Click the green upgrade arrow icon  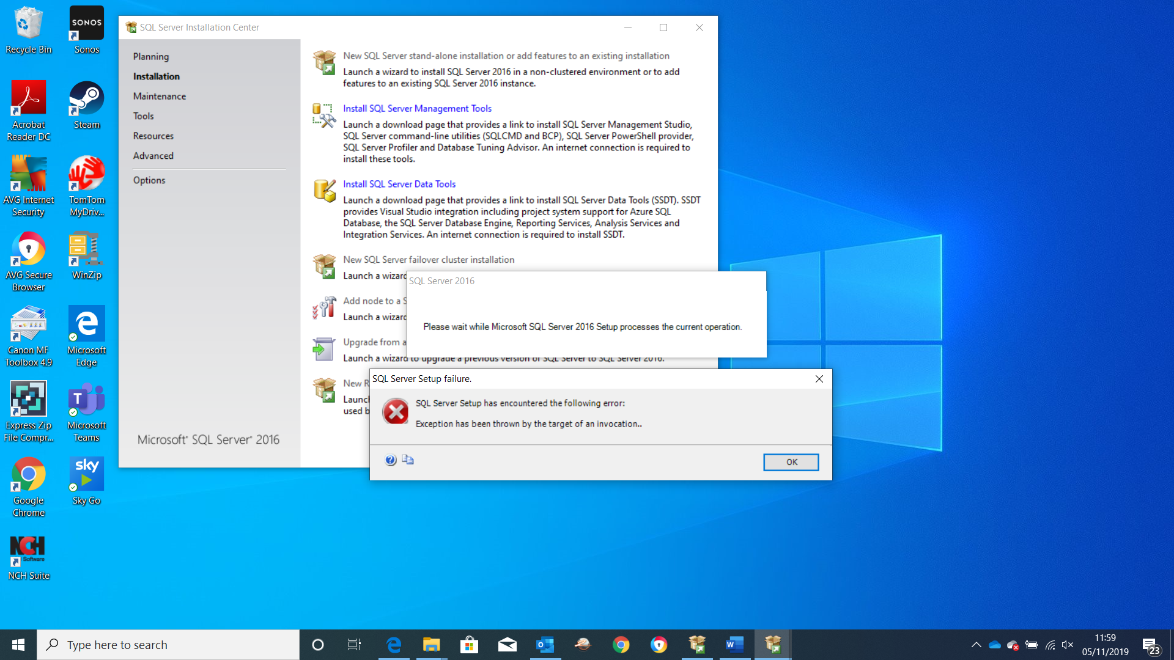tap(325, 348)
